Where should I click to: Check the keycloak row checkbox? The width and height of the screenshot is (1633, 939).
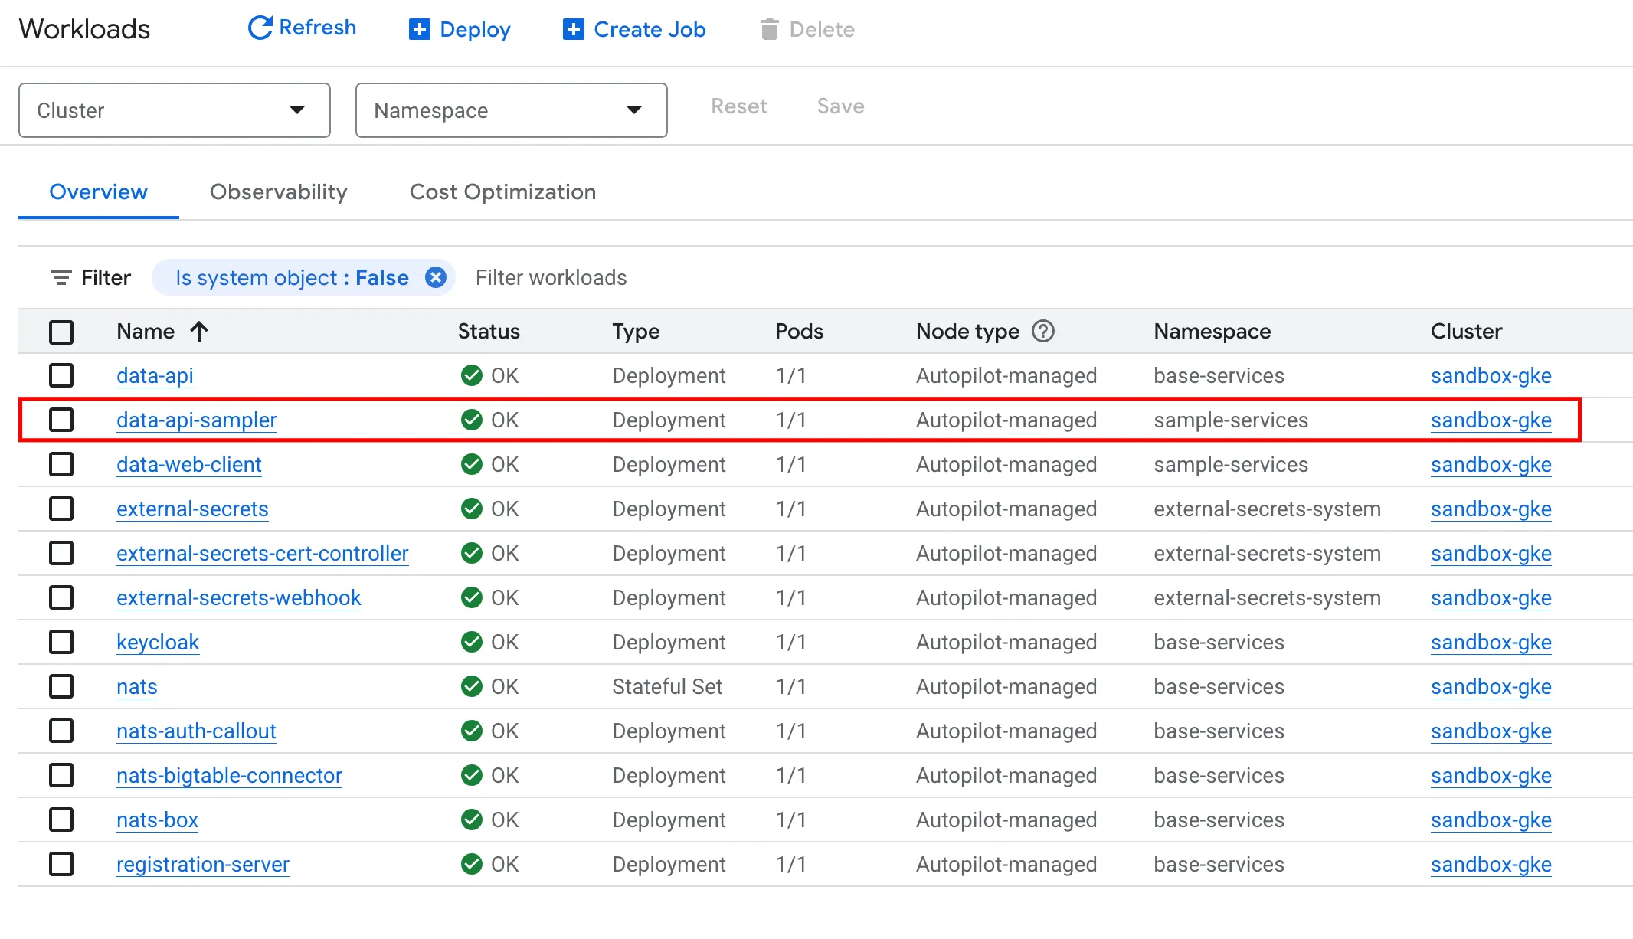pyautogui.click(x=61, y=642)
